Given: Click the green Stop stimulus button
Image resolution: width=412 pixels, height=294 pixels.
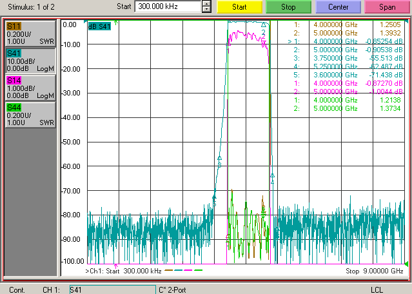Looking at the screenshot, I should click(x=288, y=7).
